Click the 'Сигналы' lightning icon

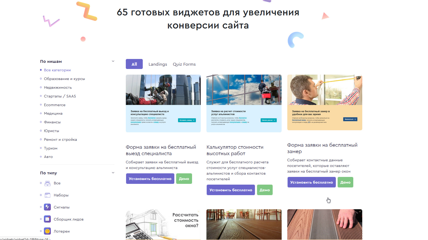tap(47, 207)
